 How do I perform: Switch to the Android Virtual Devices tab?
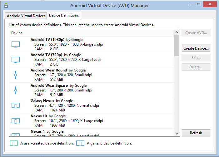point(26,16)
